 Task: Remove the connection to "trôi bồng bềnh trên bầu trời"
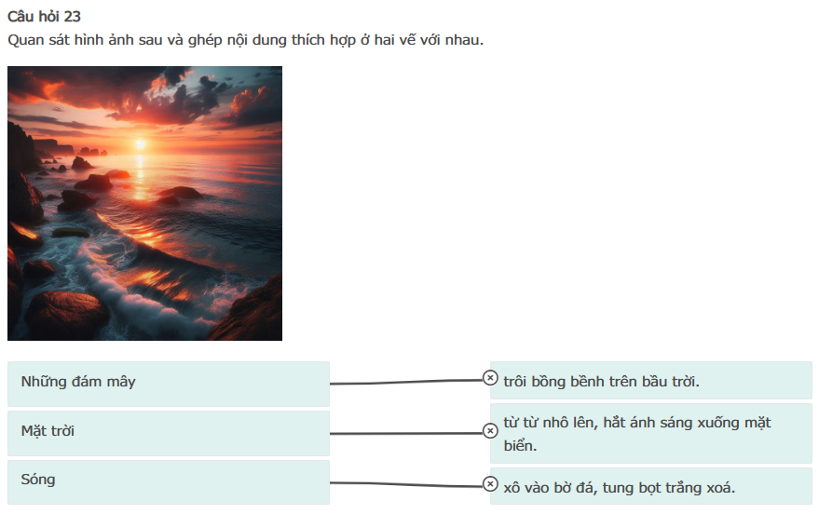click(490, 377)
